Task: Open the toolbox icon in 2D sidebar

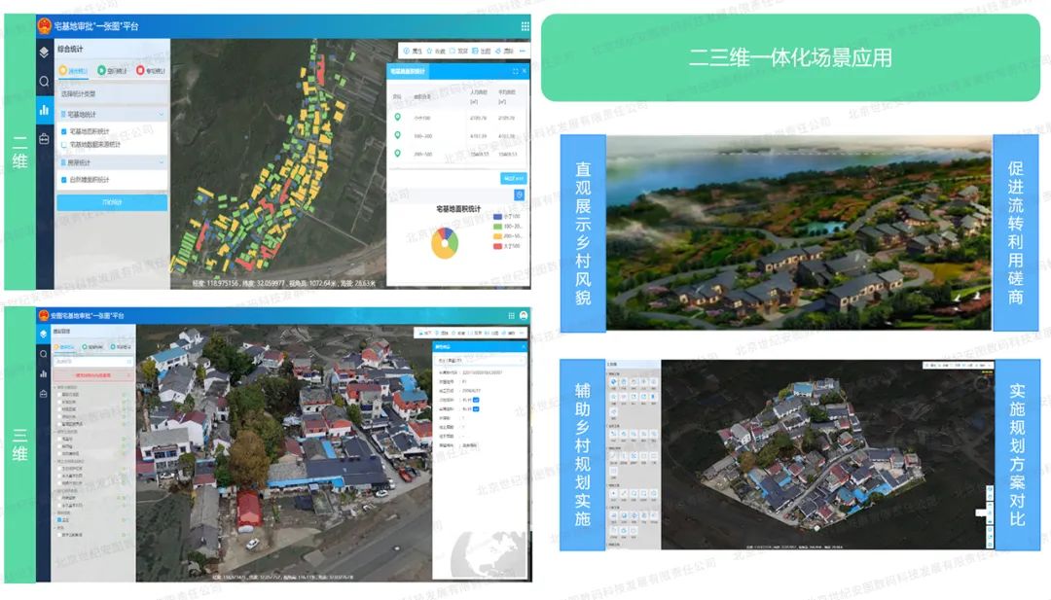Action: point(44,139)
